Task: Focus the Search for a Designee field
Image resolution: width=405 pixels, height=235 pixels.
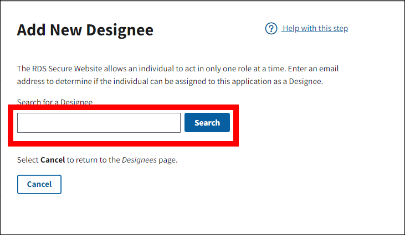Action: pos(99,123)
